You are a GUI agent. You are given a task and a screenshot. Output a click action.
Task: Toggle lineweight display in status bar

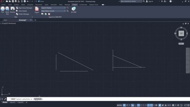(156, 105)
